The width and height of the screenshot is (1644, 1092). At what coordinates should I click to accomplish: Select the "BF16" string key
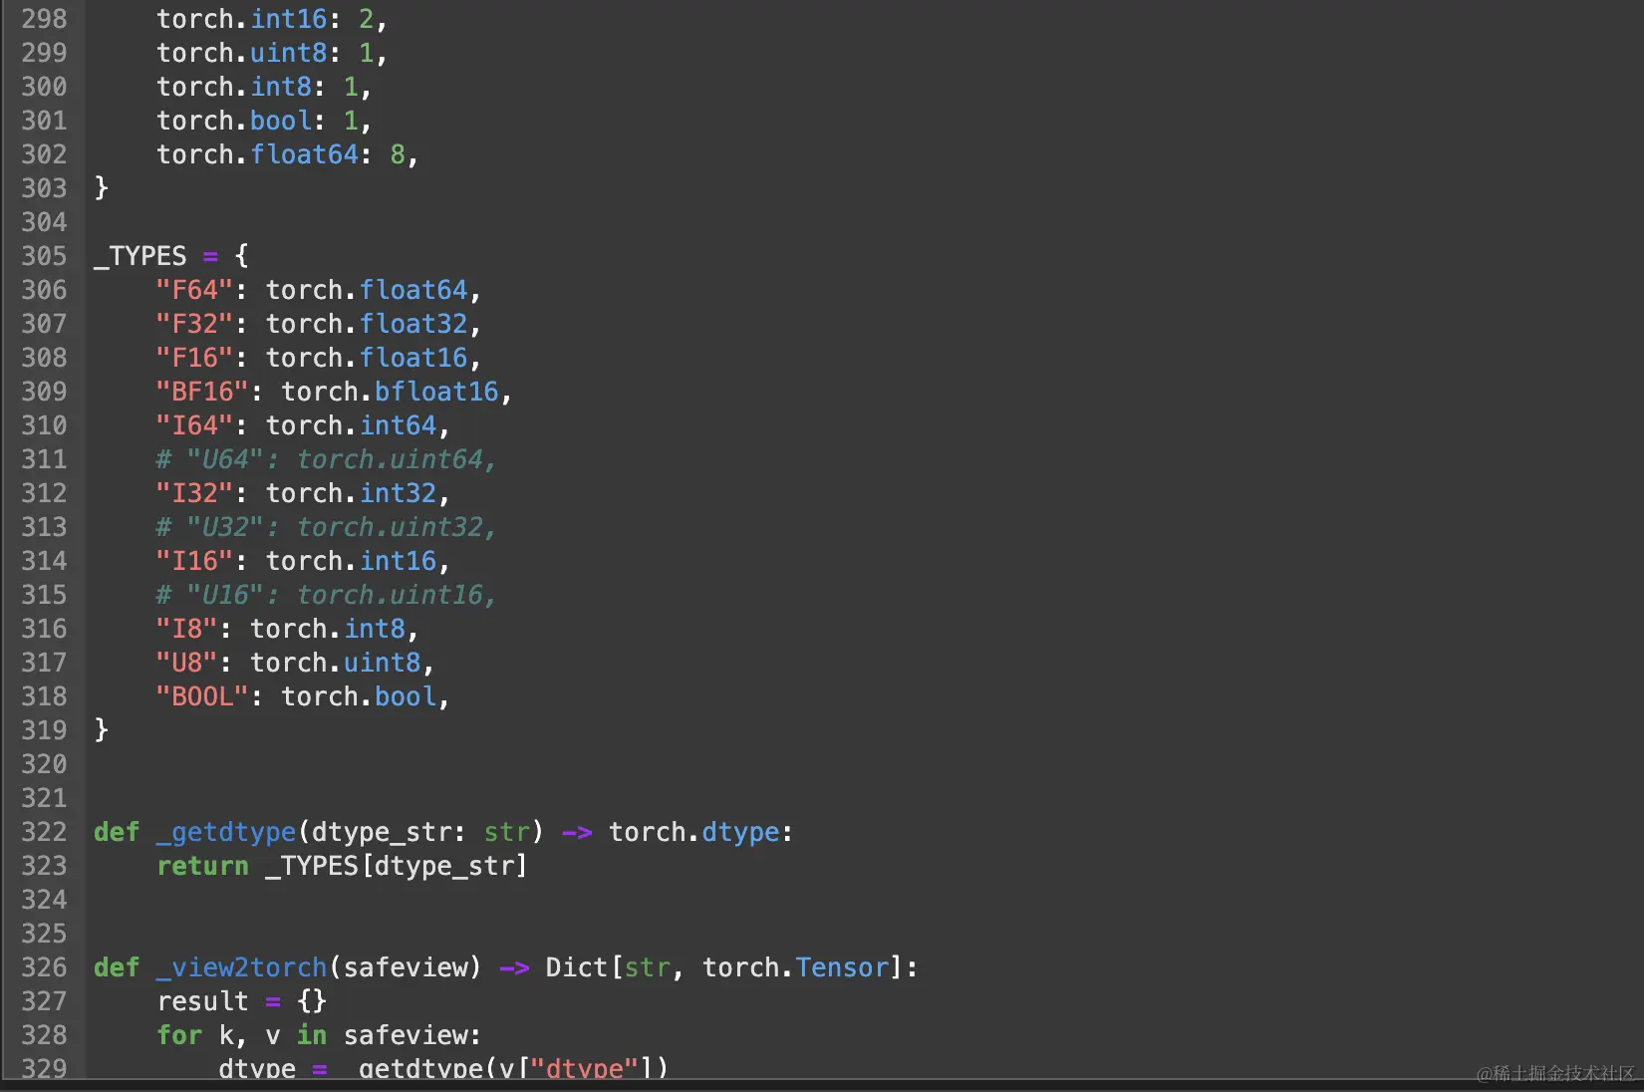202,392
